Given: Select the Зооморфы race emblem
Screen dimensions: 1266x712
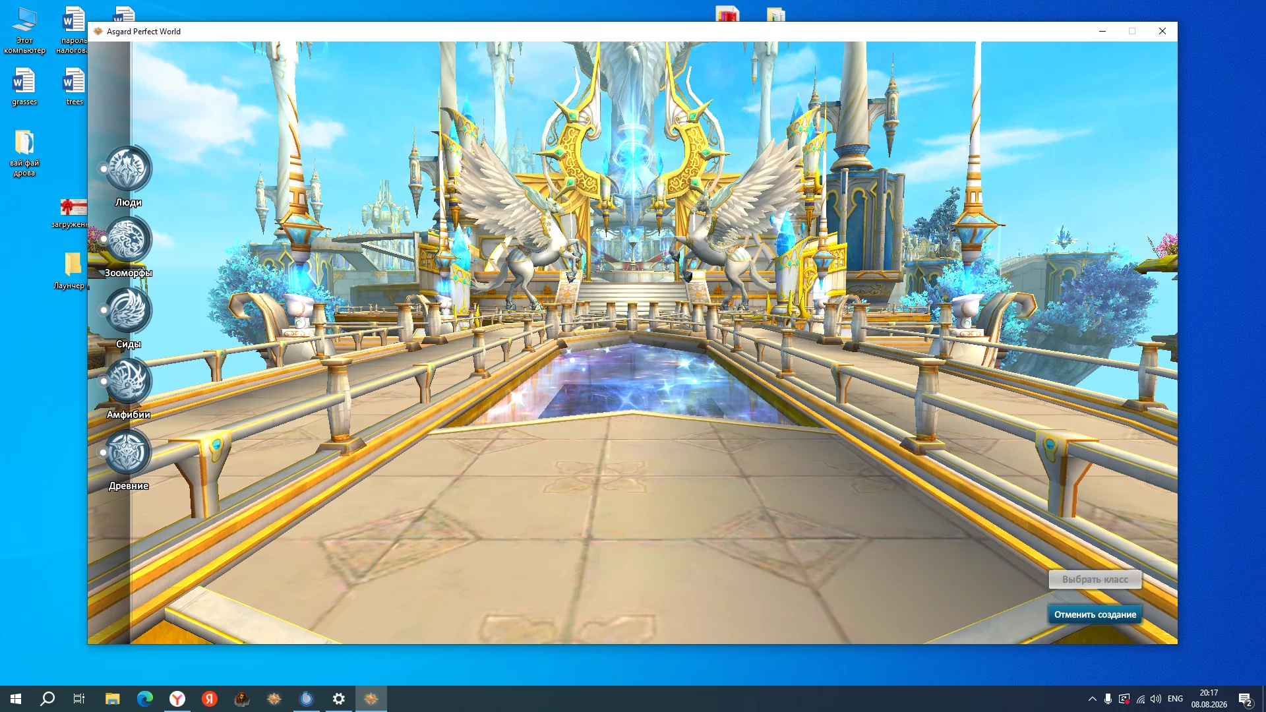Looking at the screenshot, I should tap(129, 240).
